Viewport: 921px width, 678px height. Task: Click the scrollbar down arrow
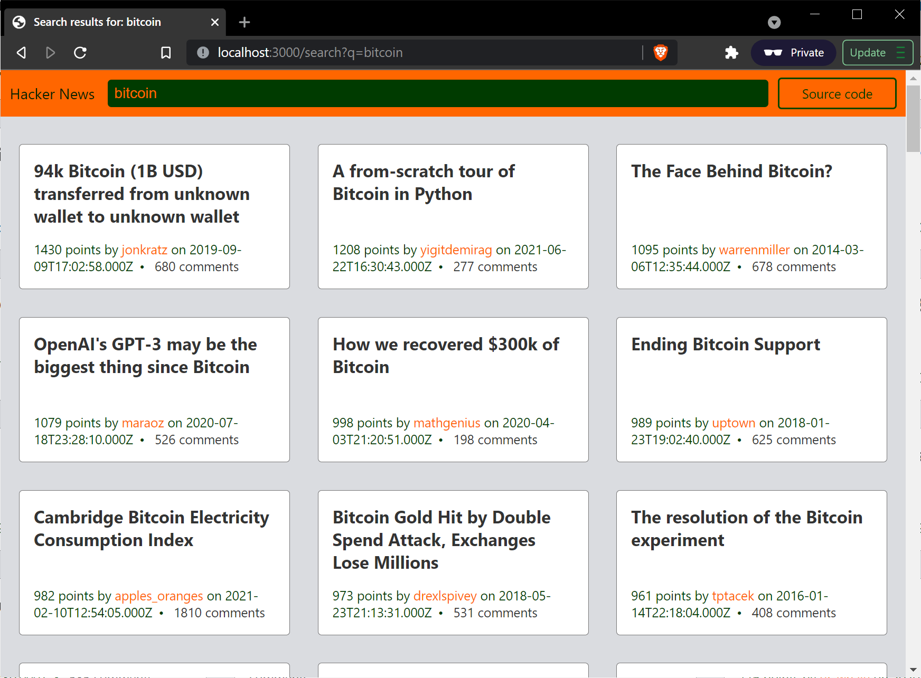[913, 670]
